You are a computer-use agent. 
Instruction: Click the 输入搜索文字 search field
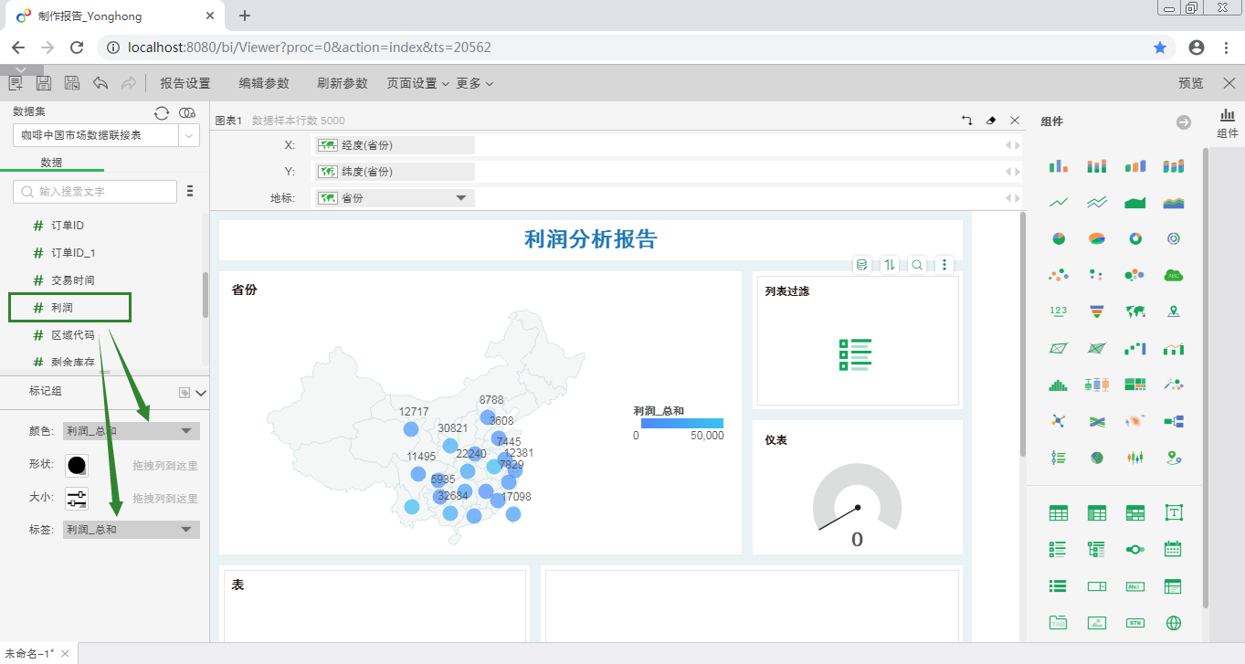point(94,191)
